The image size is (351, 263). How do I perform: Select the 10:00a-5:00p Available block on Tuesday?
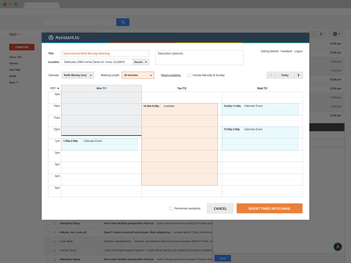[179, 144]
